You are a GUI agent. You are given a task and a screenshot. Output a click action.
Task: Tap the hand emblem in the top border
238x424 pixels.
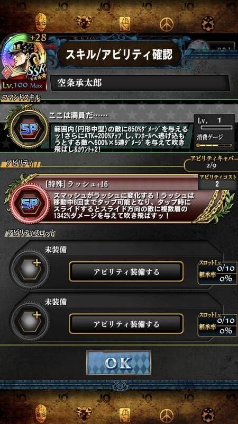125,23
